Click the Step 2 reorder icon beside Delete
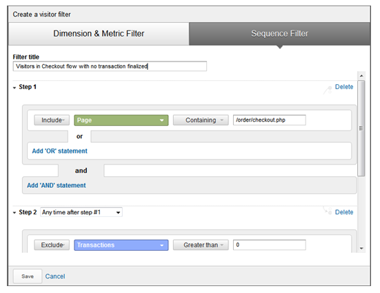 [328, 211]
